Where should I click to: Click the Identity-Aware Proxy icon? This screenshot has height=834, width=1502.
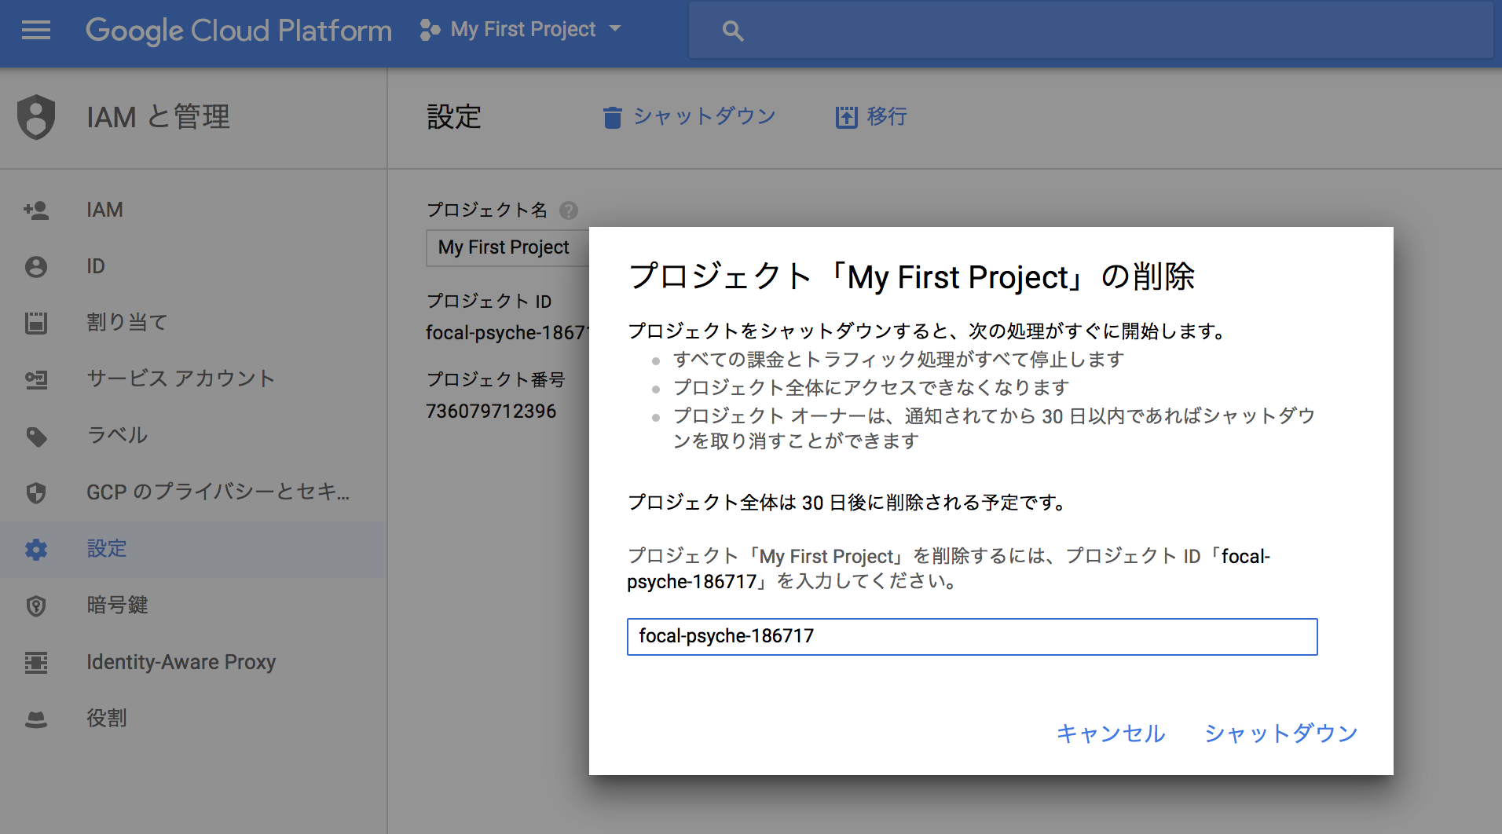(36, 662)
